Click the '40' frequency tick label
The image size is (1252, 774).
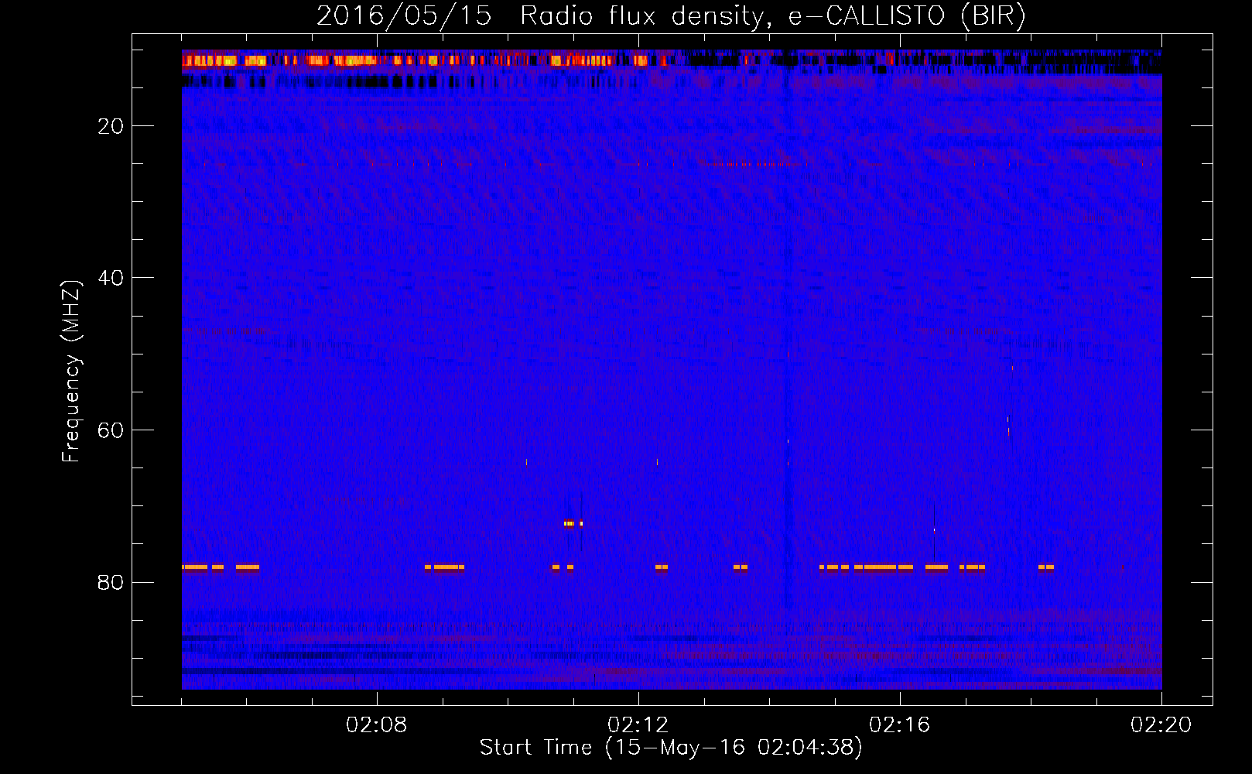click(x=111, y=278)
